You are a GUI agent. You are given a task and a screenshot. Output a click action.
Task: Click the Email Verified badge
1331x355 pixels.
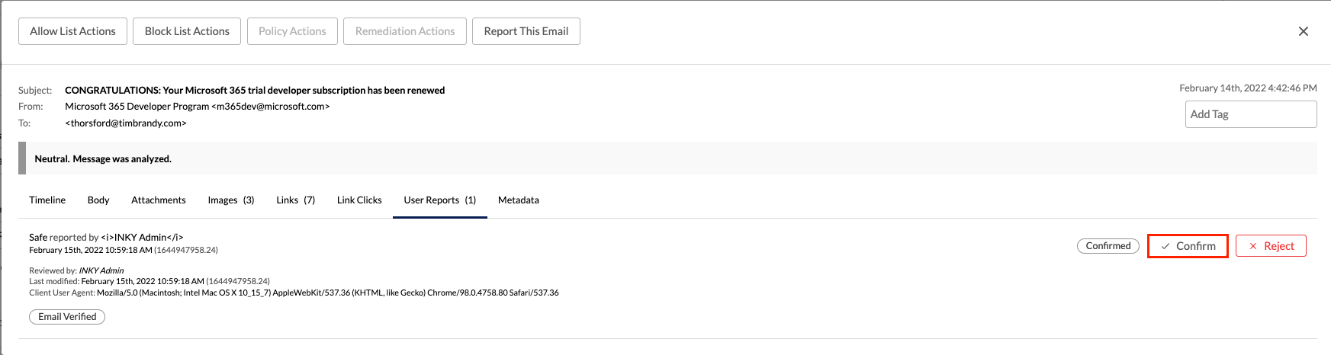[x=67, y=317]
